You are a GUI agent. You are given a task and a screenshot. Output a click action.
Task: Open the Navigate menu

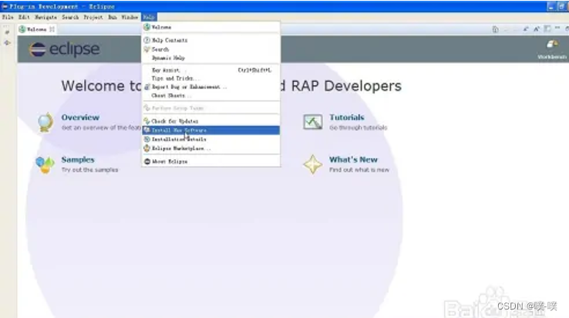[45, 17]
